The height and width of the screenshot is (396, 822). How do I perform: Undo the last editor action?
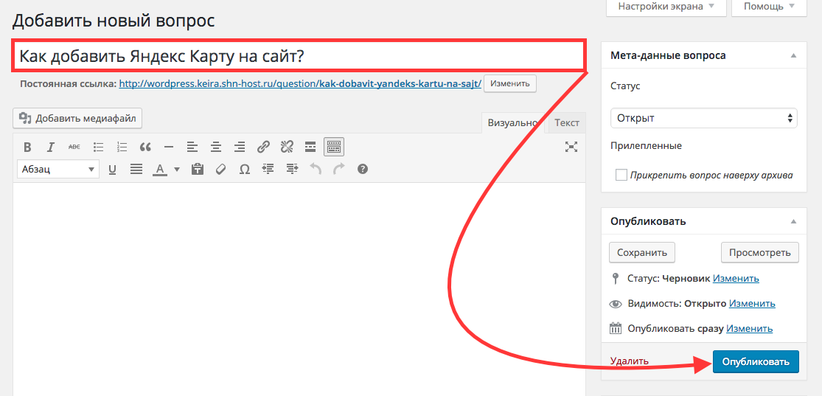pyautogui.click(x=316, y=169)
